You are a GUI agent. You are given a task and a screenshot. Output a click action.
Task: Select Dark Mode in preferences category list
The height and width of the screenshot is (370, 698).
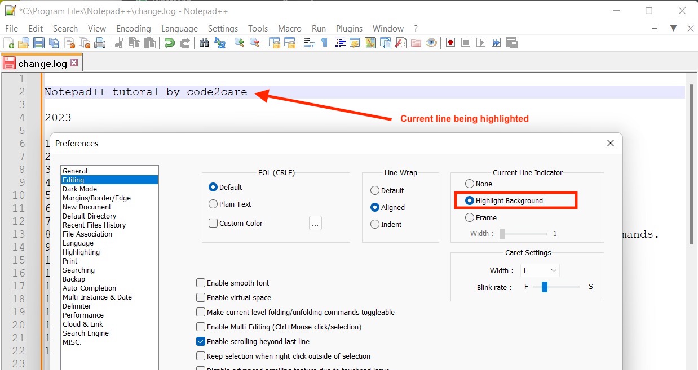click(79, 189)
